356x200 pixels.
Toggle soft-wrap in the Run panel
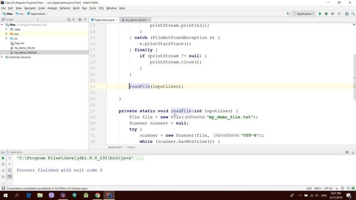tap(9, 171)
